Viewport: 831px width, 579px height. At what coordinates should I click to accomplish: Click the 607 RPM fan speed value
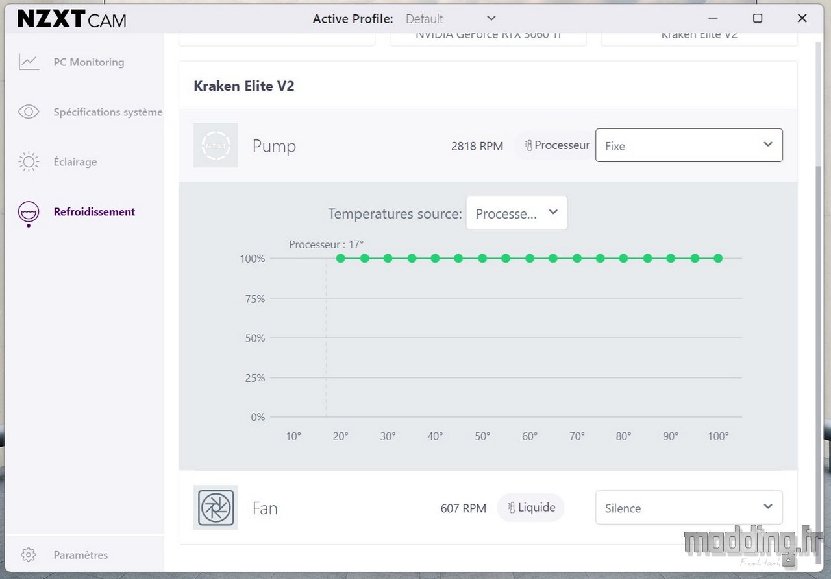(464, 508)
